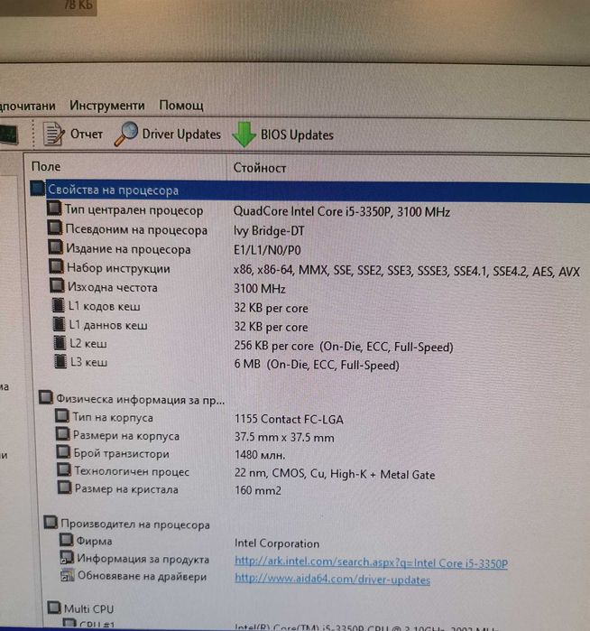Click icon next to Тип на корпуса
This screenshot has height=631, width=590.
point(61,415)
